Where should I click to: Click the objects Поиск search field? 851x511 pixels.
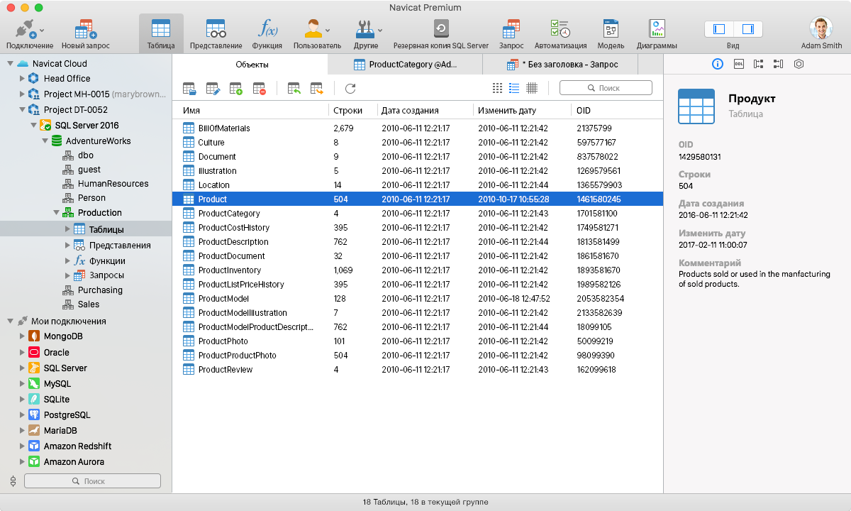coord(606,88)
